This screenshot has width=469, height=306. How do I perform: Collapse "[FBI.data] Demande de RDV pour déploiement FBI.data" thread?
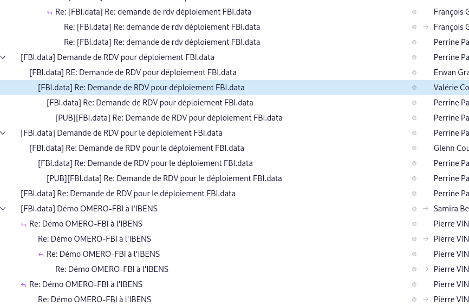(4, 57)
